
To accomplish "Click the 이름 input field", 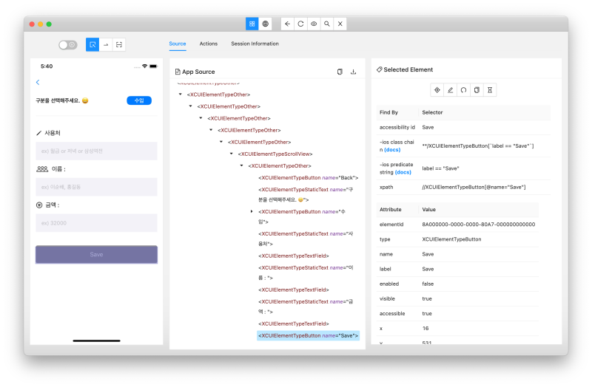I will click(97, 187).
